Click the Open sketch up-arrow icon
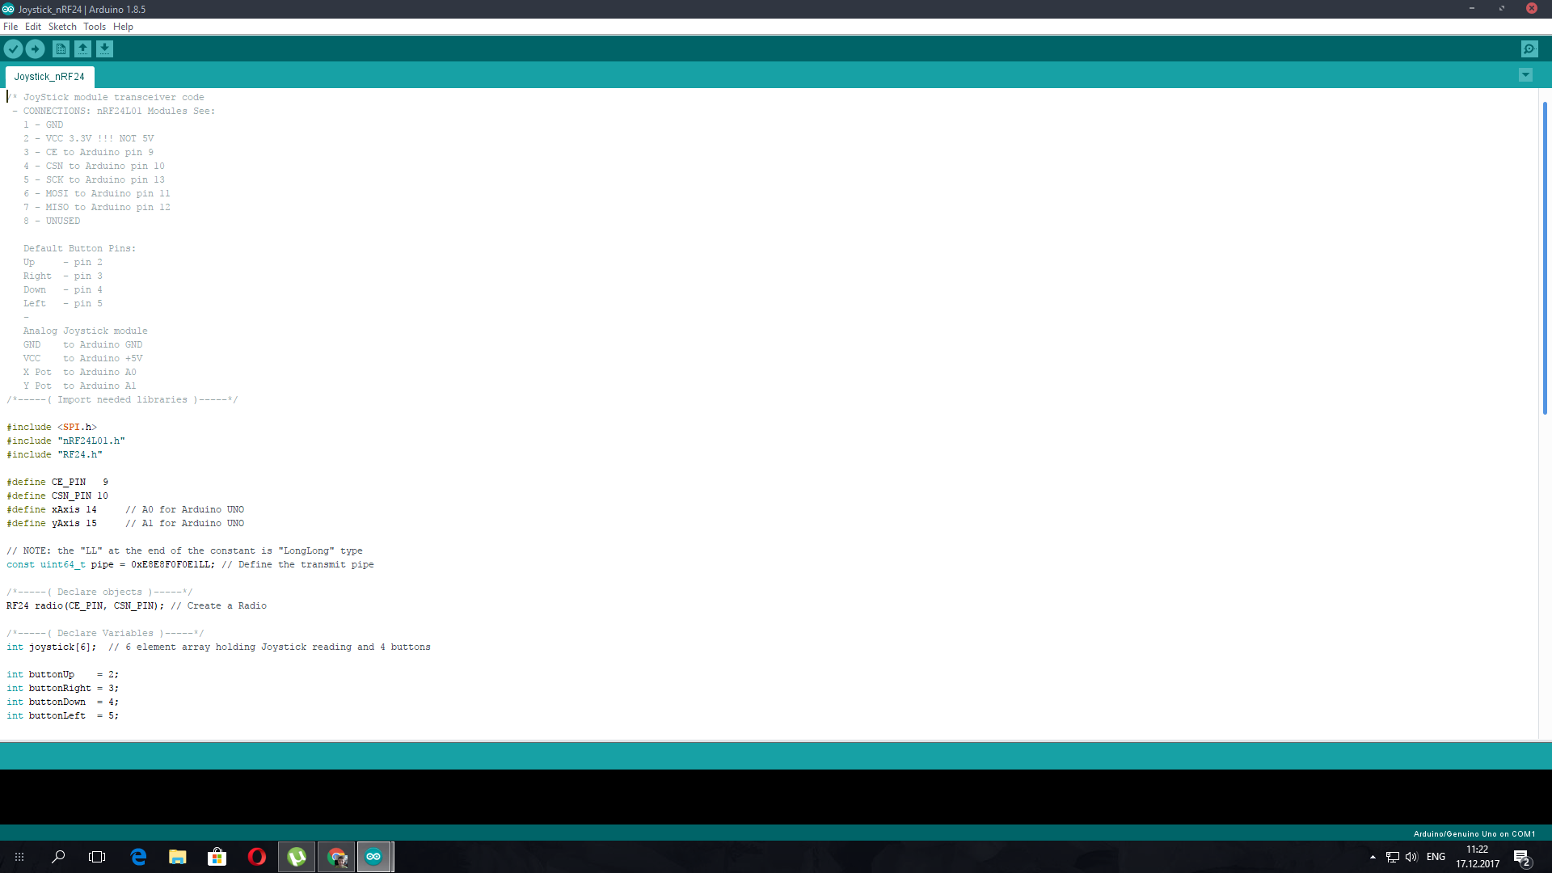Viewport: 1552px width, 873px height. click(82, 49)
